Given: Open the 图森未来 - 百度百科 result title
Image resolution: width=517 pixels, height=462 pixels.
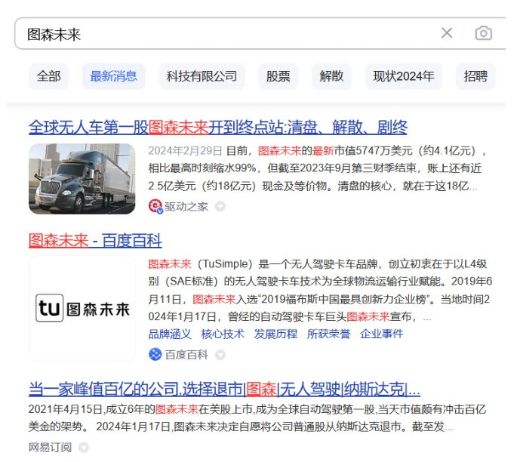Looking at the screenshot, I should point(95,240).
